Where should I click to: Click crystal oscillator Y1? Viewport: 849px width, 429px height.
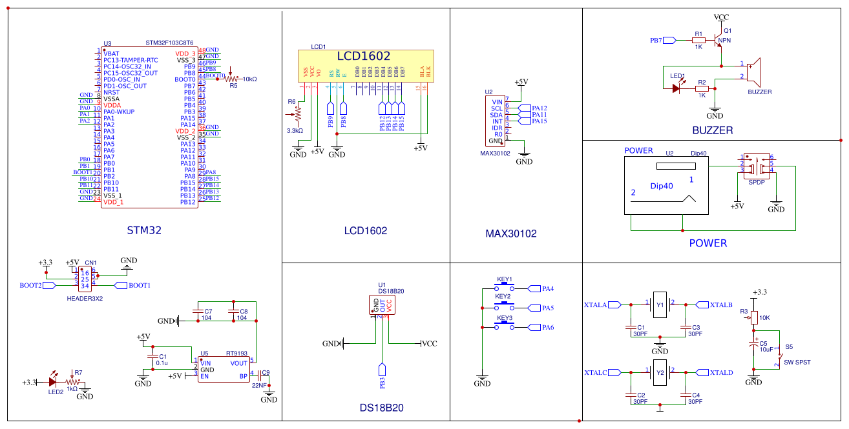(660, 304)
